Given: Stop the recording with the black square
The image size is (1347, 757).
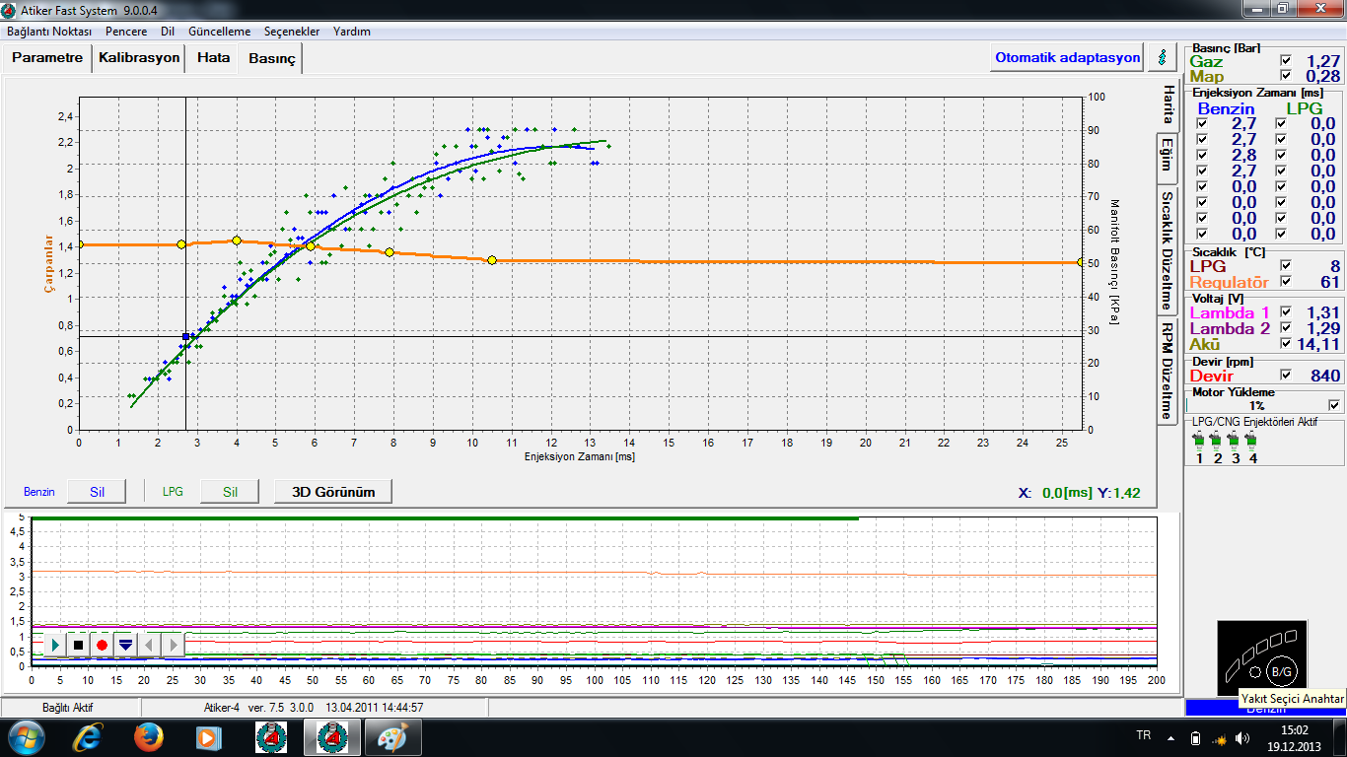Looking at the screenshot, I should [x=79, y=645].
